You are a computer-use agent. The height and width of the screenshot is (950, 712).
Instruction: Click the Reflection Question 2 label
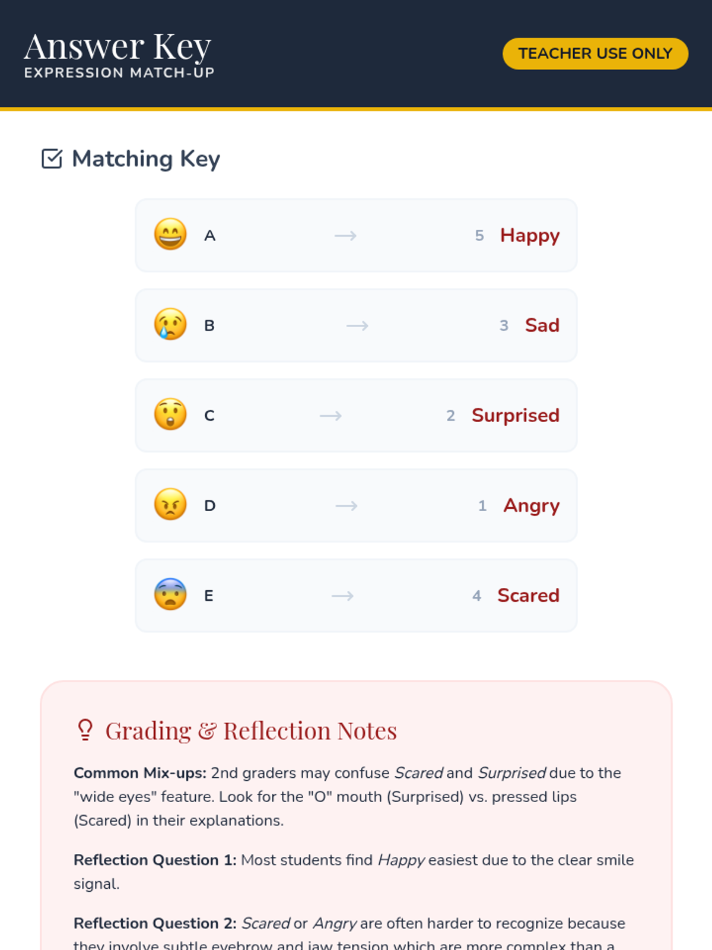click(155, 923)
